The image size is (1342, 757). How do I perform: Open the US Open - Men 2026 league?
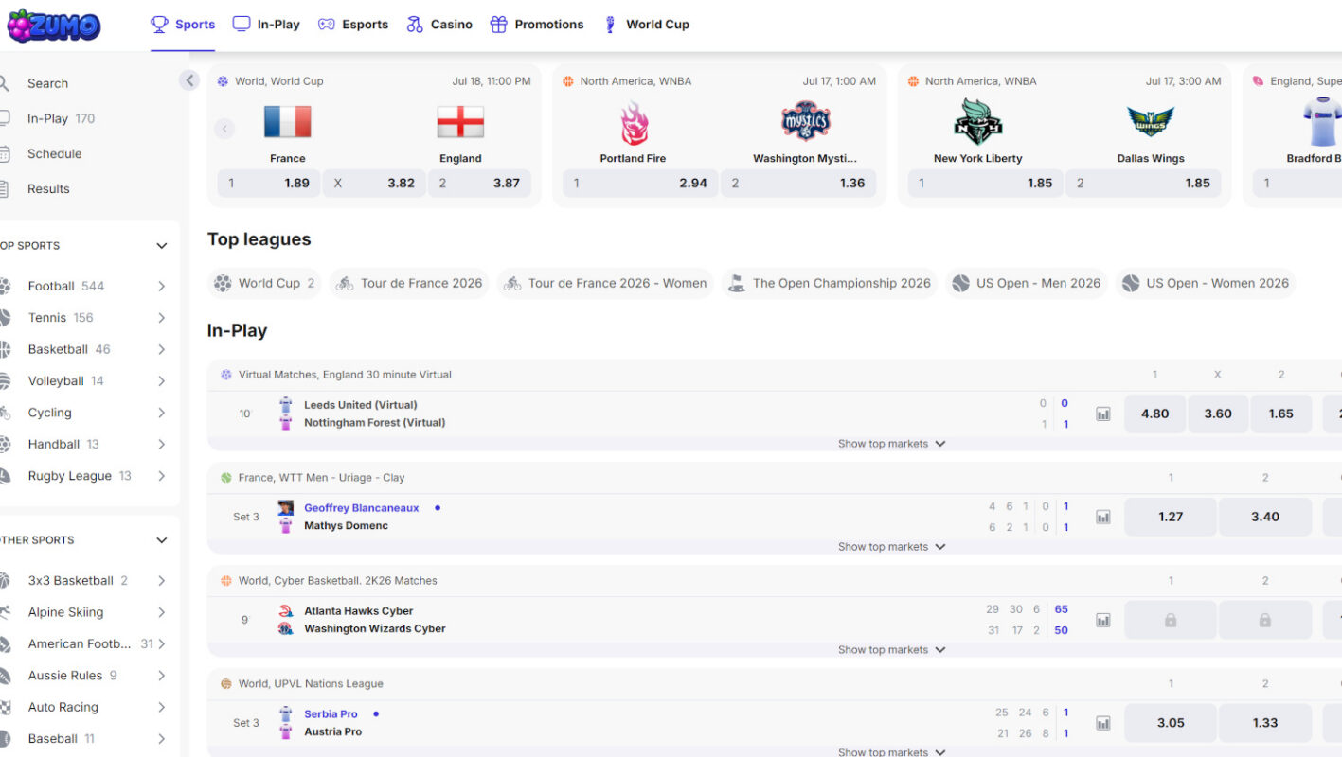pos(1027,283)
